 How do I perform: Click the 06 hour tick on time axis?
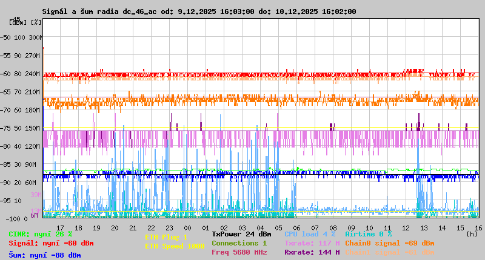click(x=297, y=227)
